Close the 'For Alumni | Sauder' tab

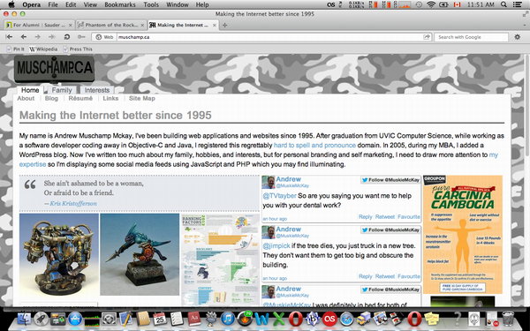click(x=71, y=25)
